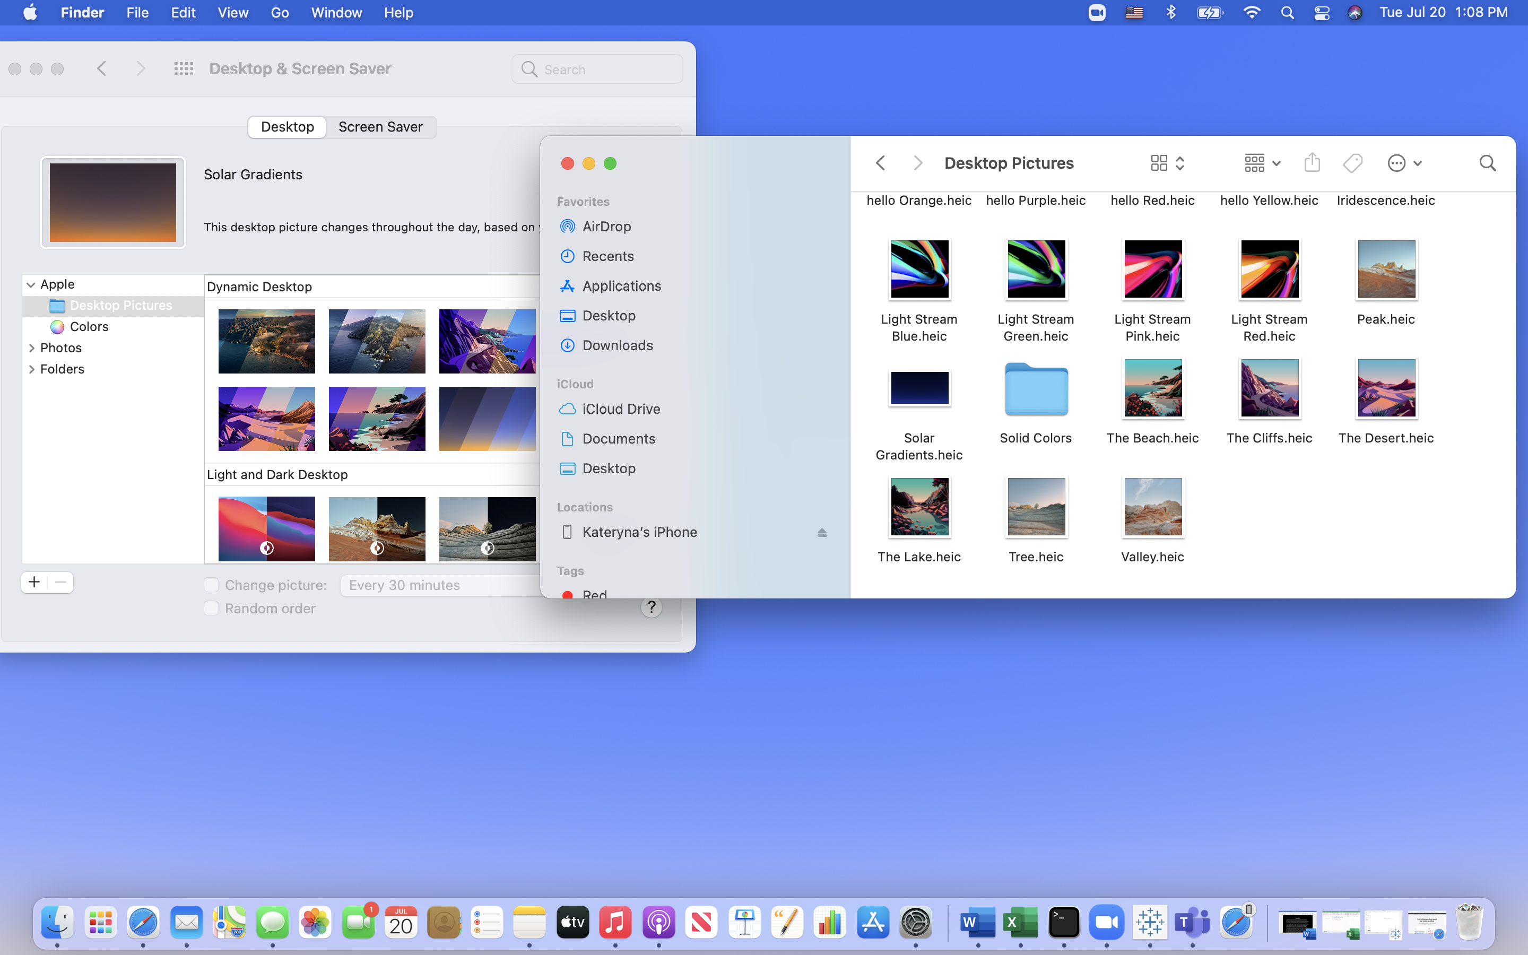
Task: Expand the Folders disclosure triangle
Action: (32, 369)
